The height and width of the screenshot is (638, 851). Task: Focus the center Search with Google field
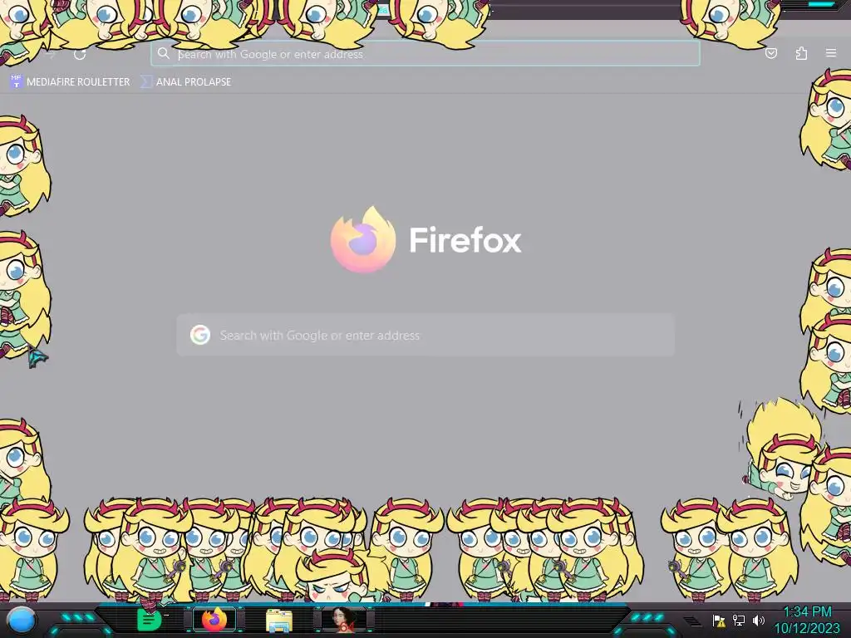[x=425, y=335]
